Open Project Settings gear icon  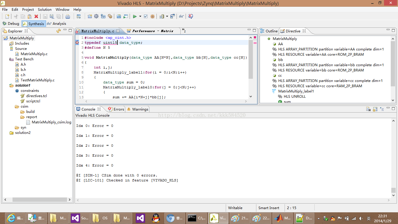pyautogui.click(x=96, y=16)
